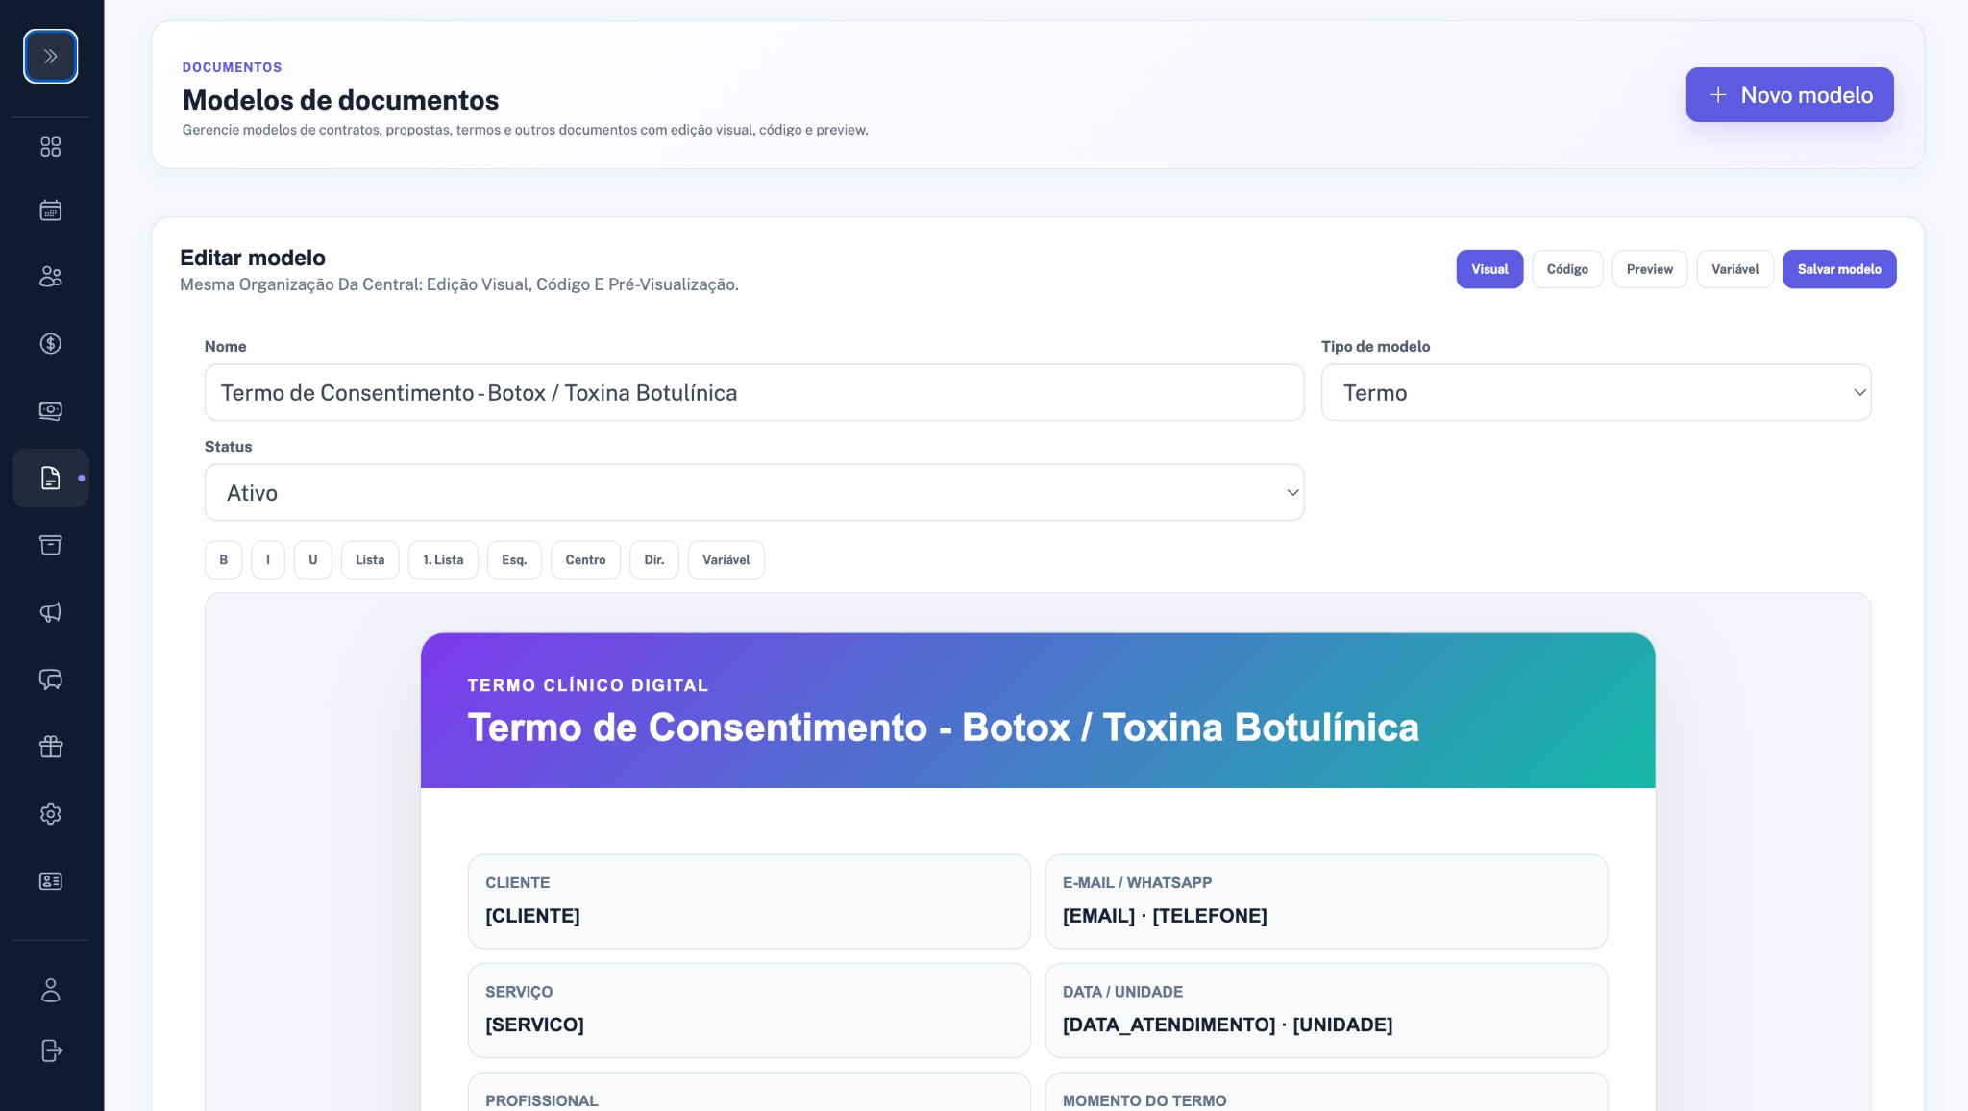Expand the sidebar with double-chevron button
1968x1111 pixels.
(51, 57)
